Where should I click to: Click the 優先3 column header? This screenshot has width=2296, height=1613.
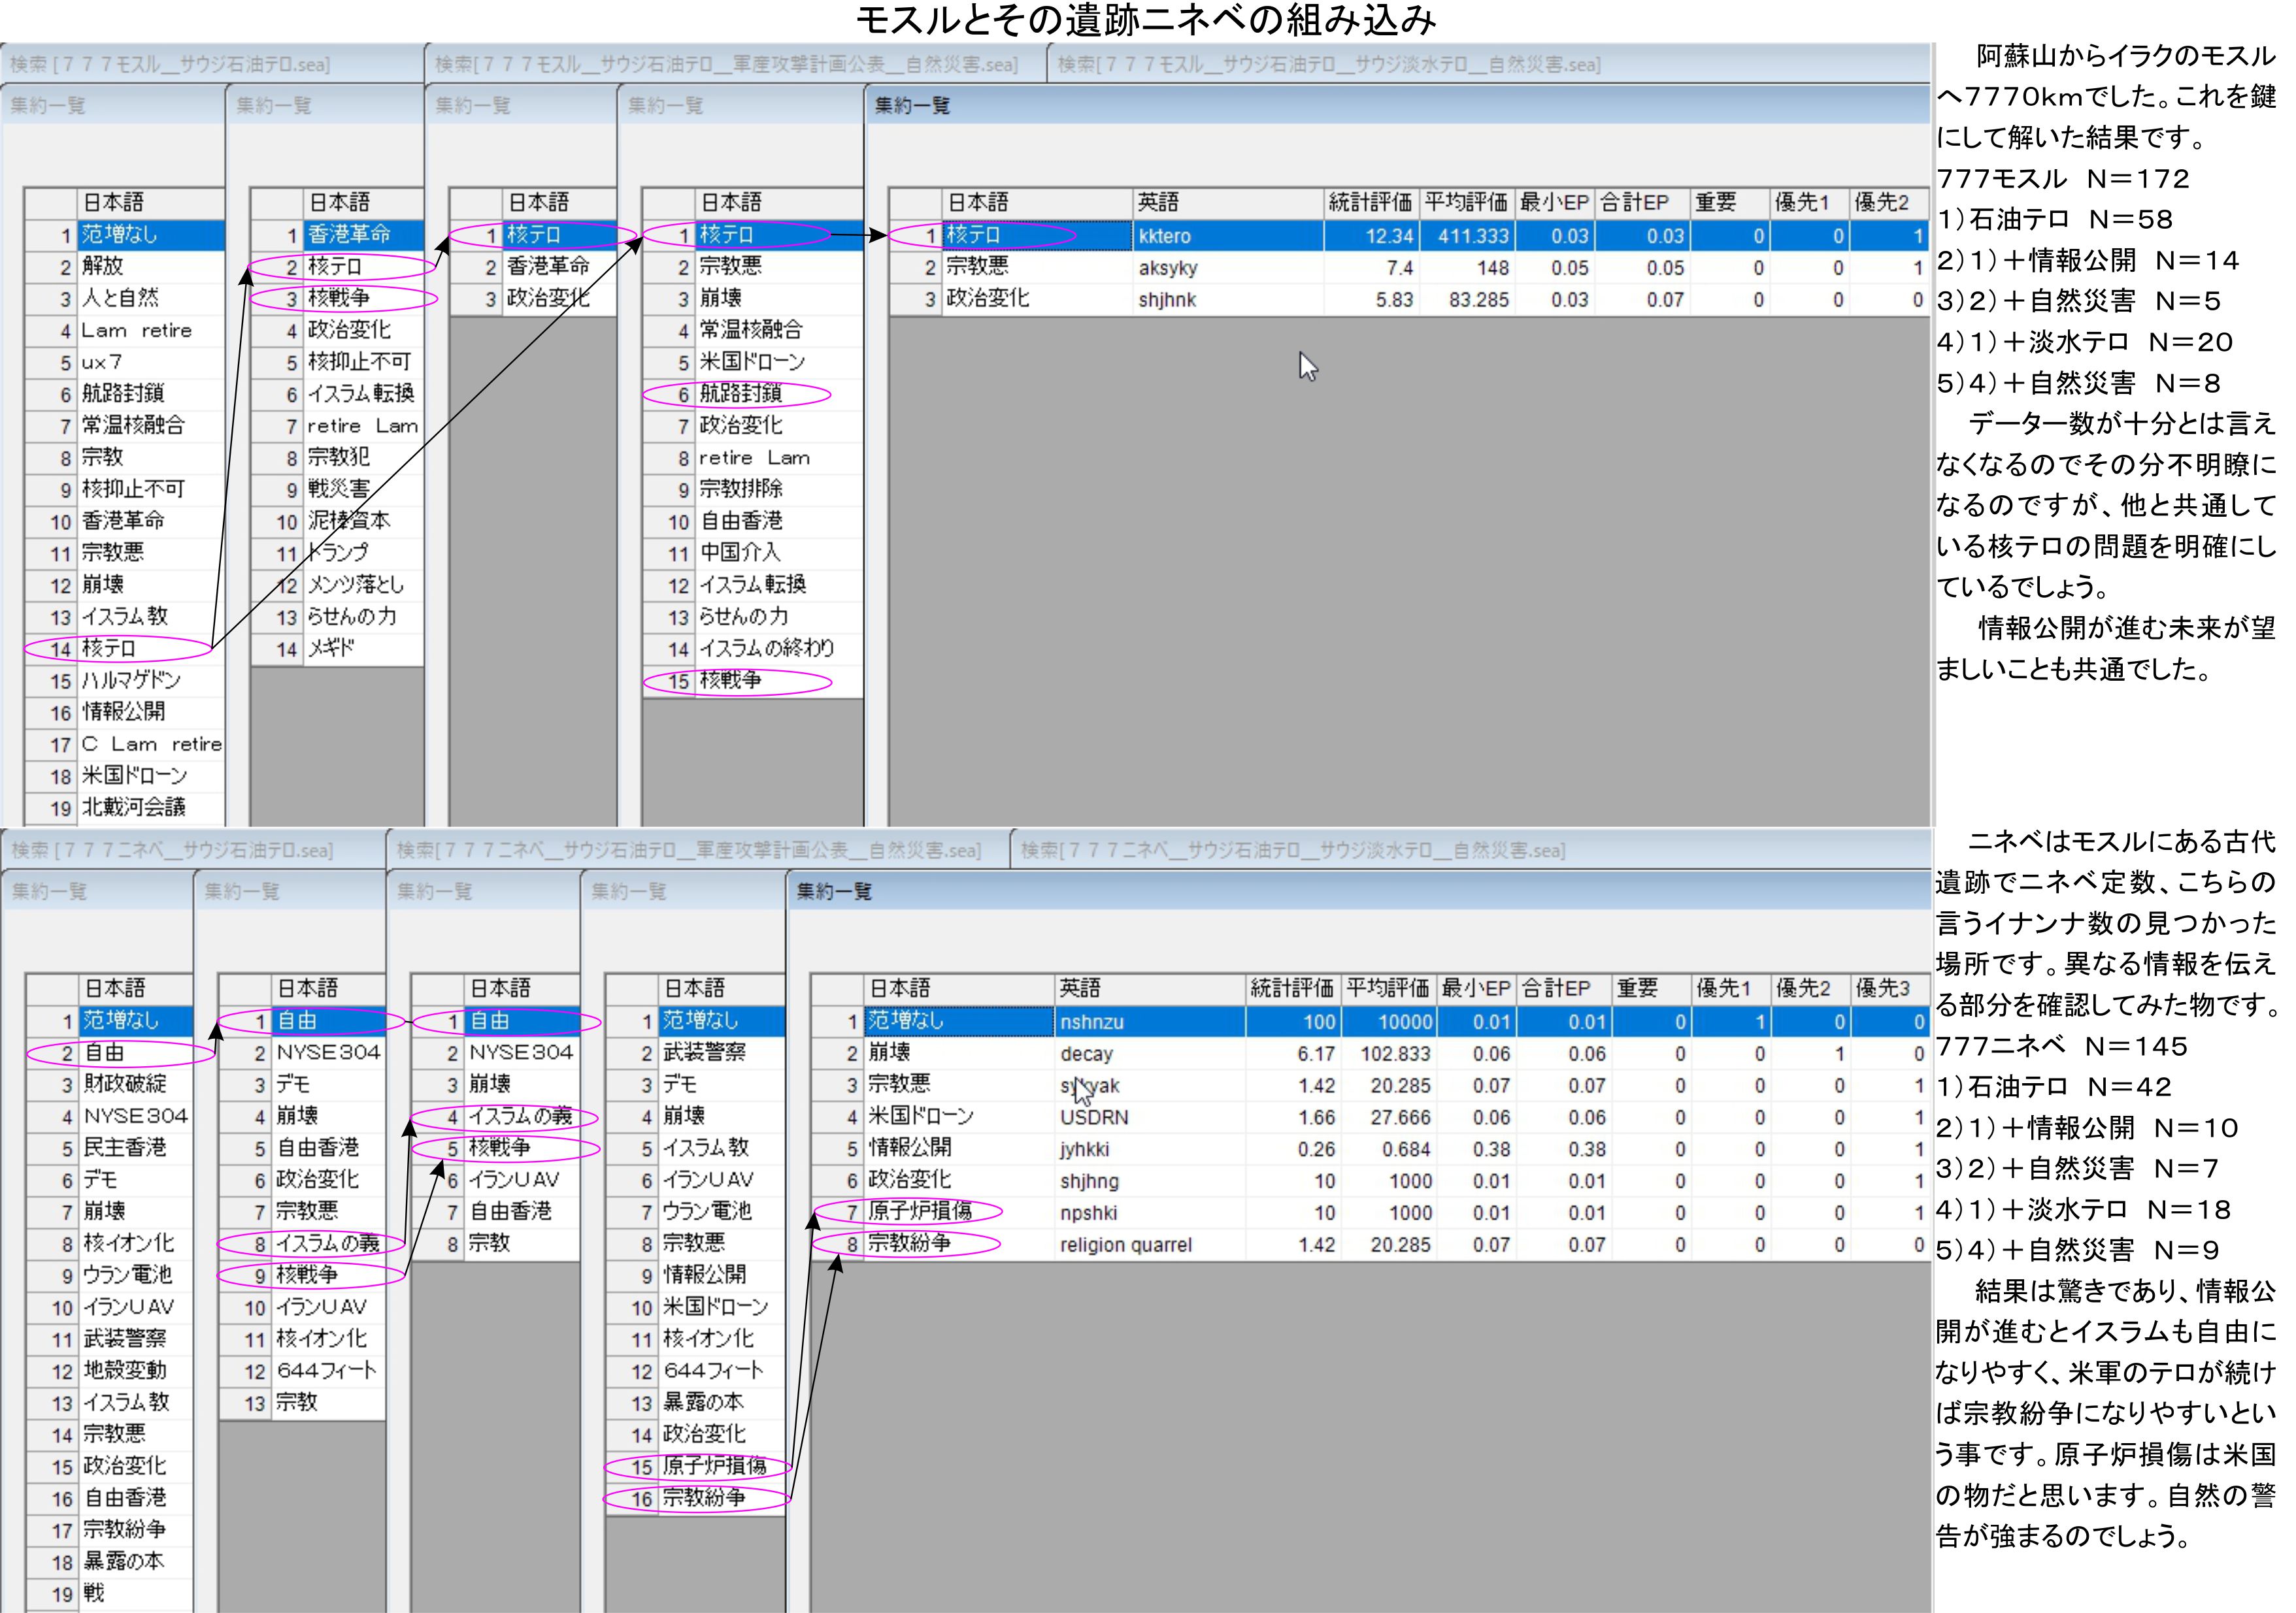(1882, 988)
